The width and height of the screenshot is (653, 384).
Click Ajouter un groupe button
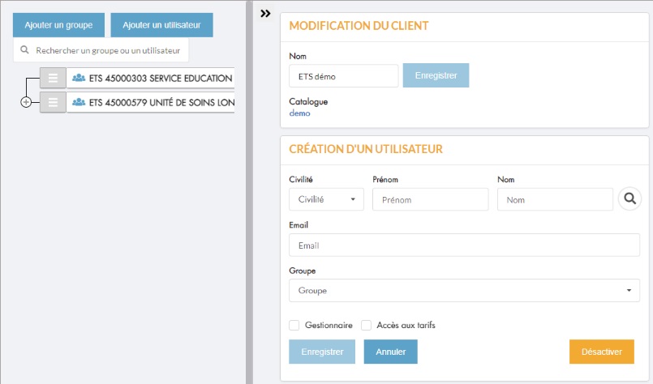click(x=58, y=25)
